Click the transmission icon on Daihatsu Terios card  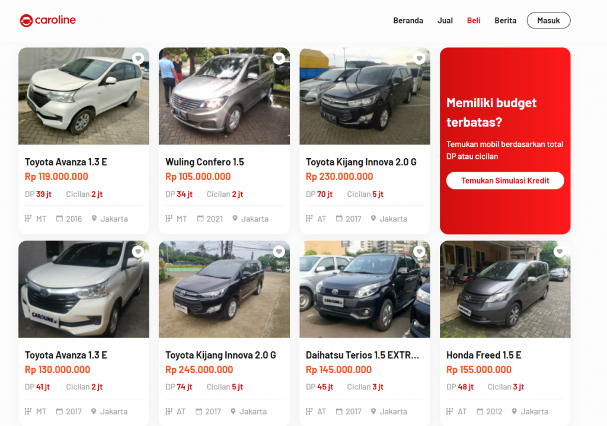tap(309, 411)
